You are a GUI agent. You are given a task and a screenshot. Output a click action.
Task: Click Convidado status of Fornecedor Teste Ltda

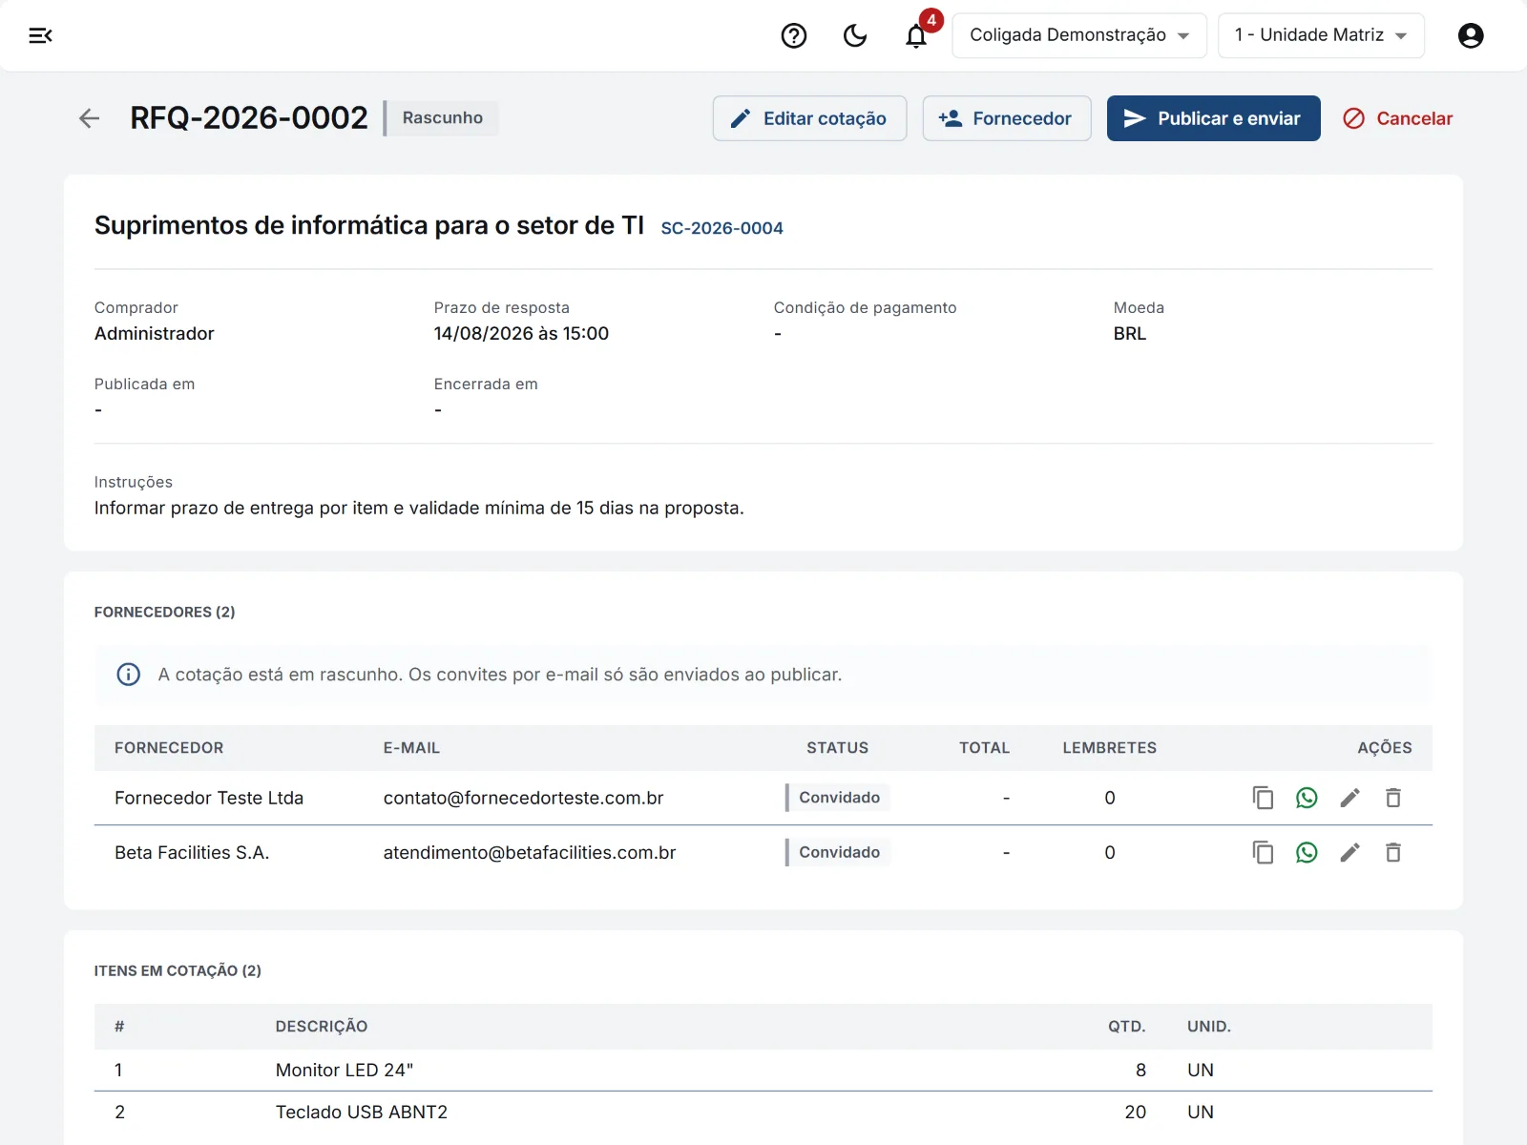click(838, 798)
